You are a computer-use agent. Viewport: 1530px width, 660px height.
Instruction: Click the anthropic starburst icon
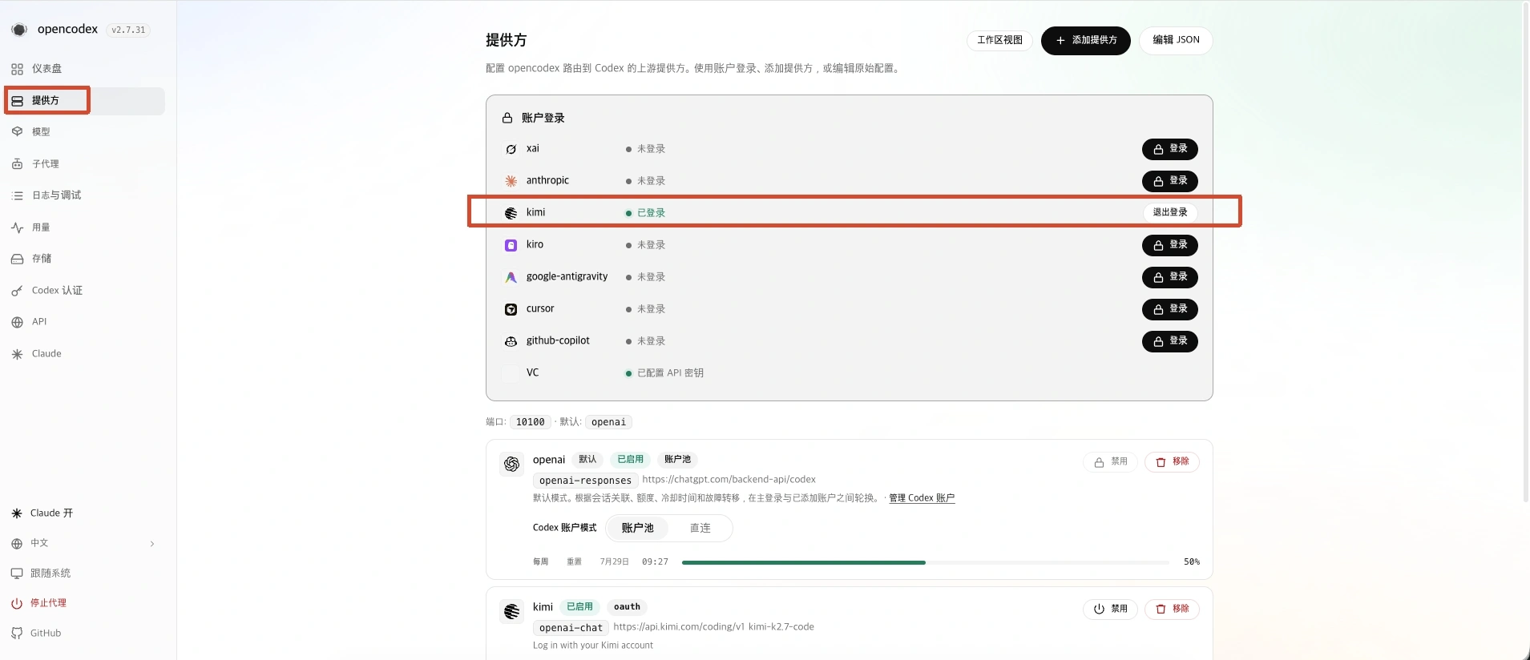(x=511, y=181)
